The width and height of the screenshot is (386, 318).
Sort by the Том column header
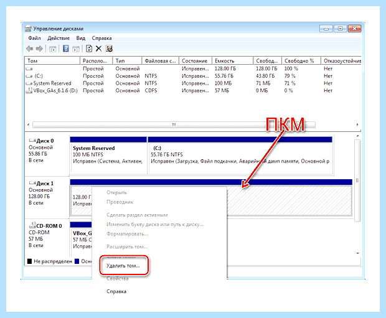(52, 61)
